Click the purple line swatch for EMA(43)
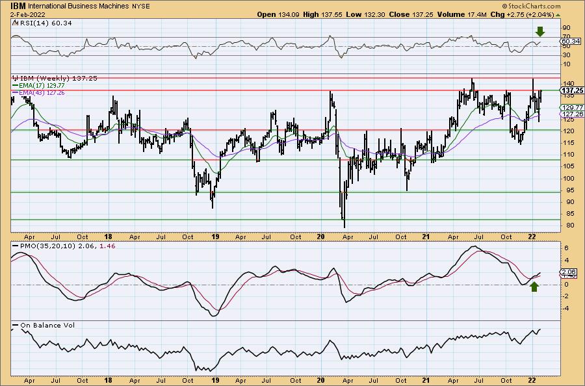The image size is (585, 386). point(16,92)
